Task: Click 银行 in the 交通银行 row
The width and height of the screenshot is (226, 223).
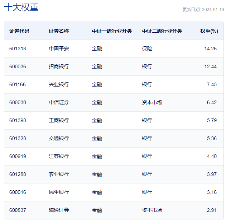Action: 147,138
